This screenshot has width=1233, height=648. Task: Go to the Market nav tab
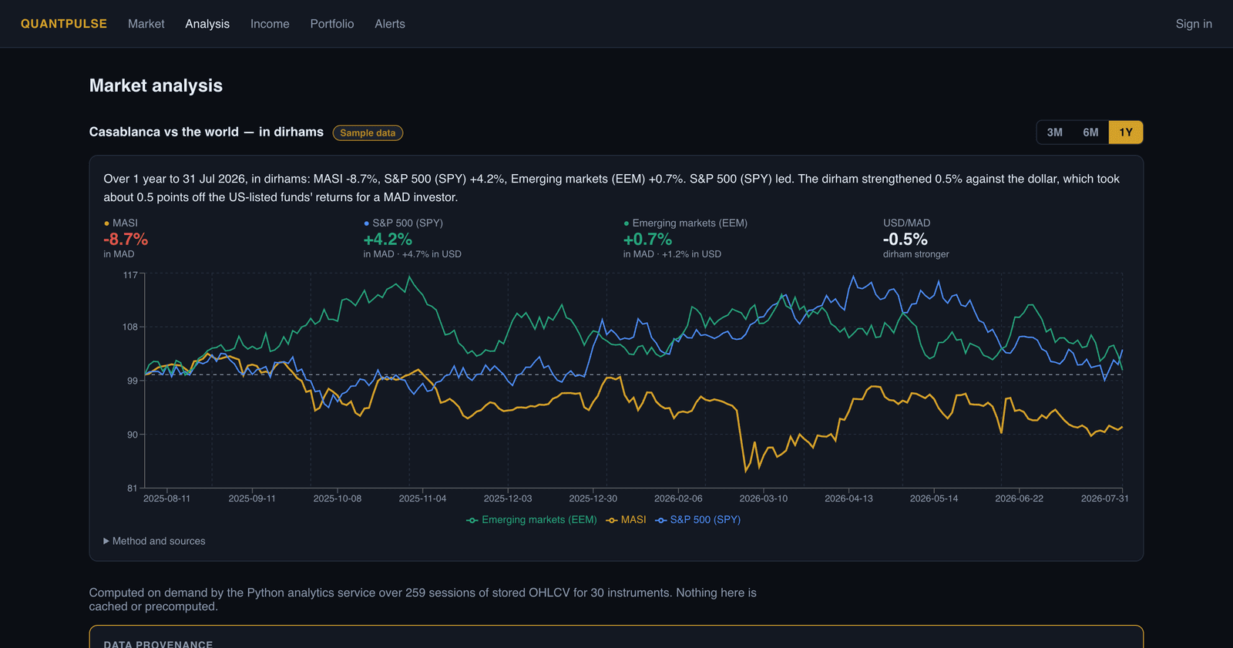[146, 24]
